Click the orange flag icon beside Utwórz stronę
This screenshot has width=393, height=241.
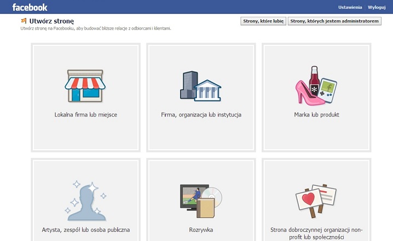(x=23, y=21)
